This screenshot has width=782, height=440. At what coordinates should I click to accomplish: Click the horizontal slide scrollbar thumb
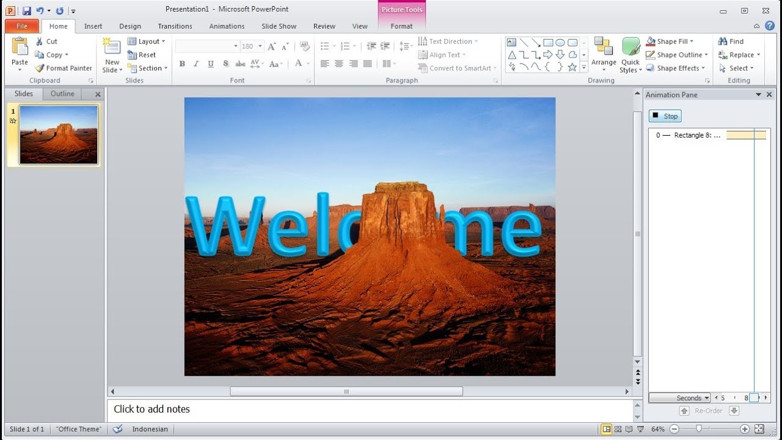346,391
